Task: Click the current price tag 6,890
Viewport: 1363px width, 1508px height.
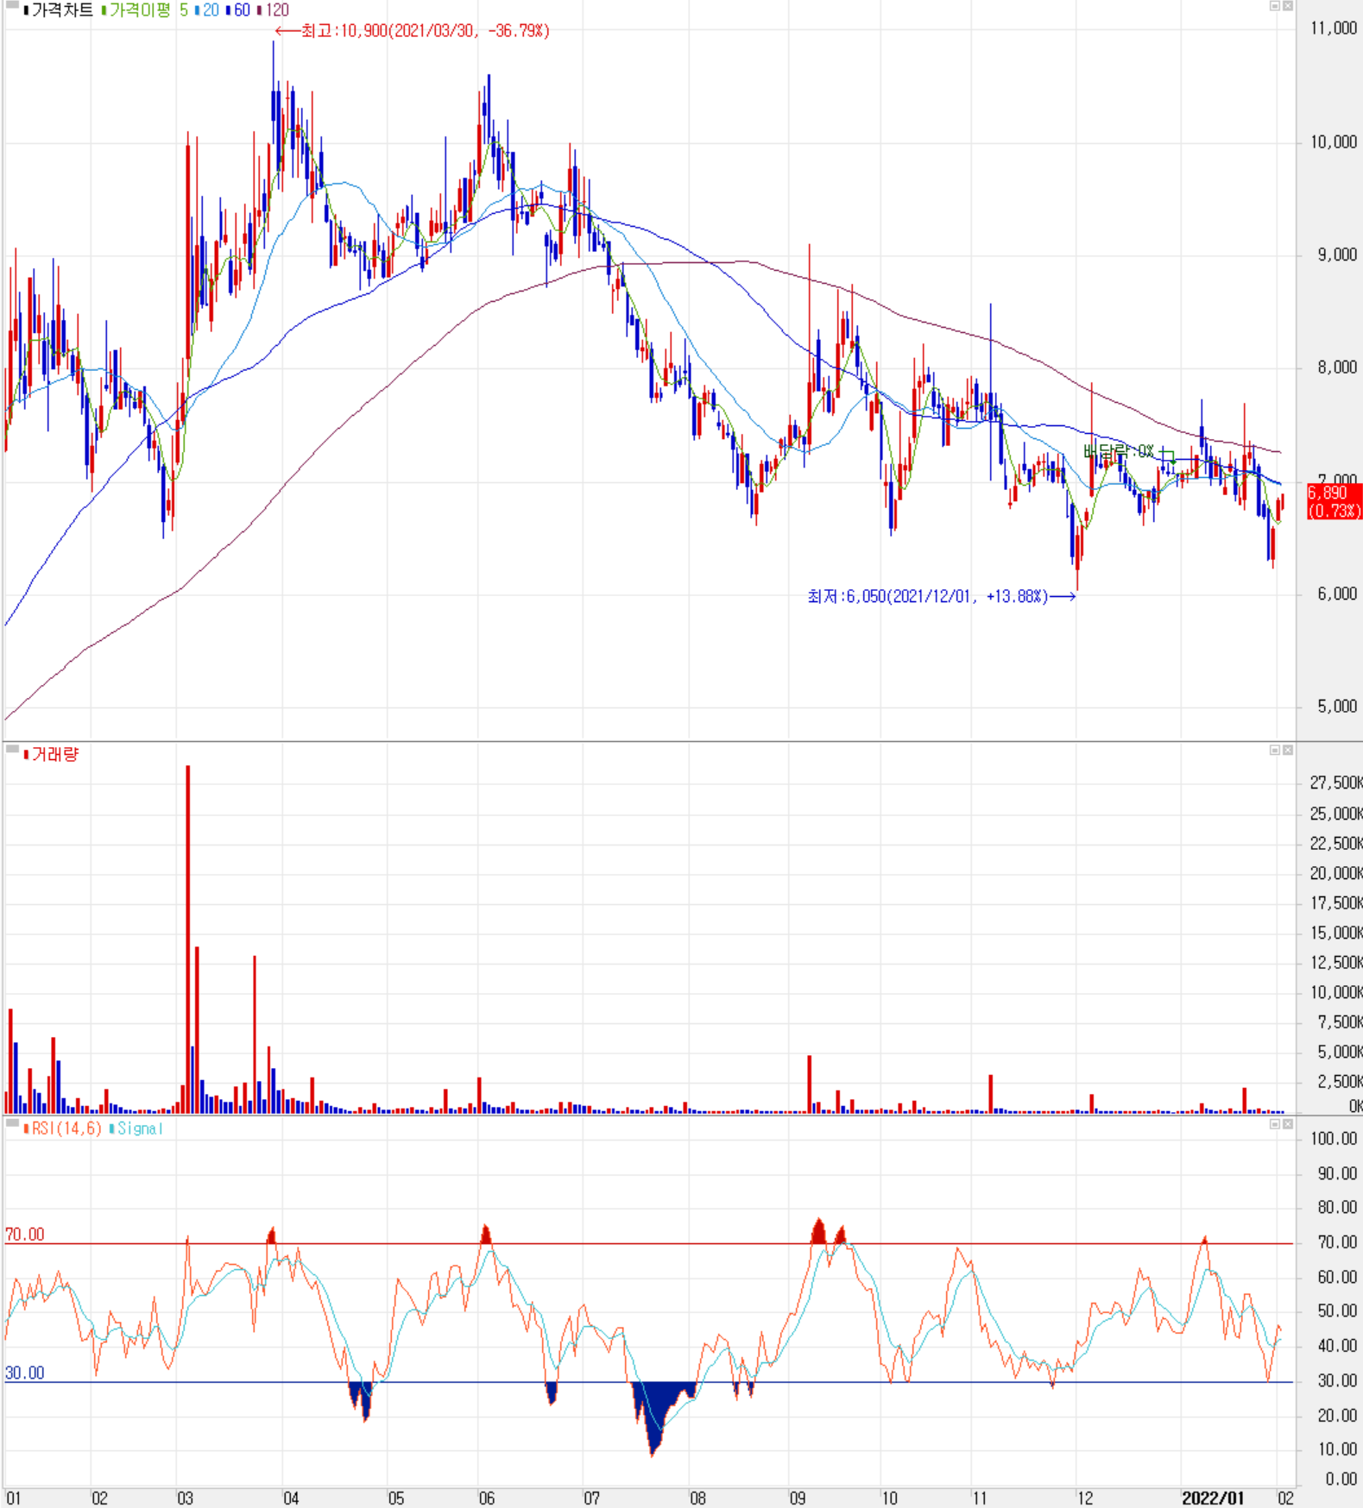Action: 1334,501
